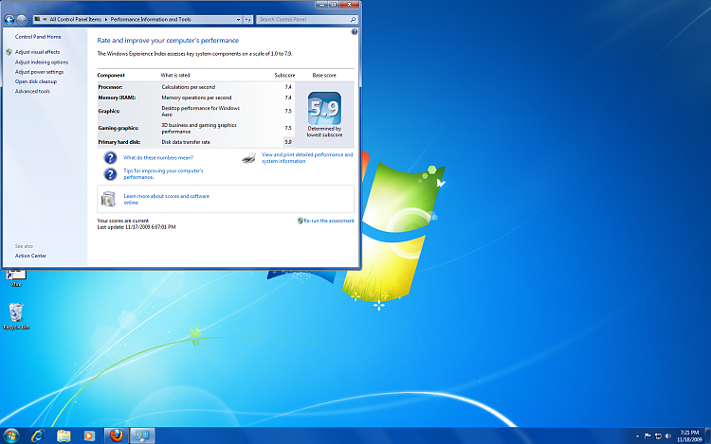View and print detailed performance information link
The width and height of the screenshot is (711, 444).
pos(307,157)
